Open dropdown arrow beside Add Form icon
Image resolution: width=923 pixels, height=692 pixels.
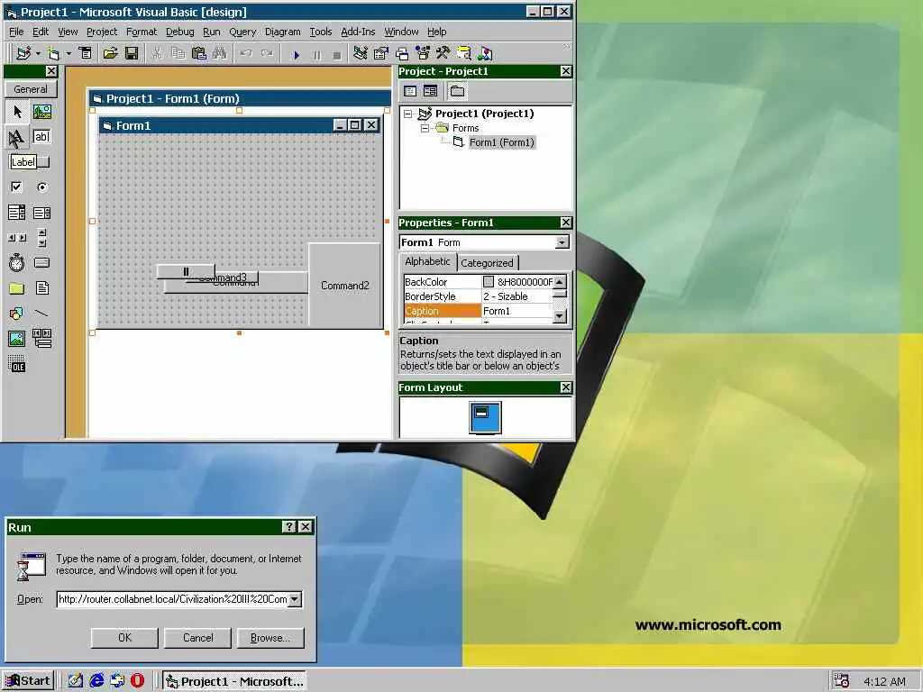pyautogui.click(x=69, y=53)
